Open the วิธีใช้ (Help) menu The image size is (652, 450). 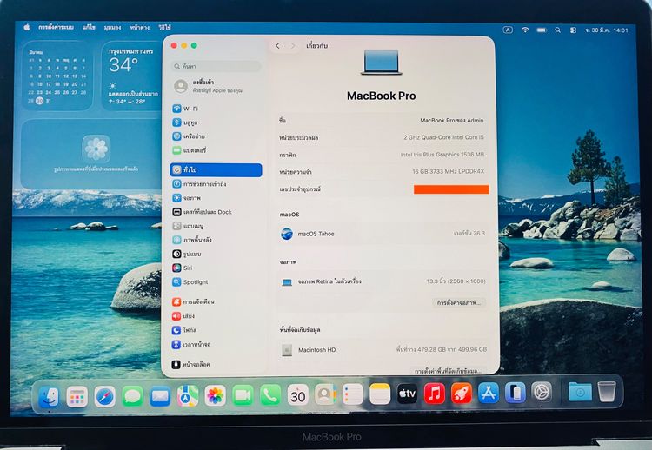click(164, 28)
